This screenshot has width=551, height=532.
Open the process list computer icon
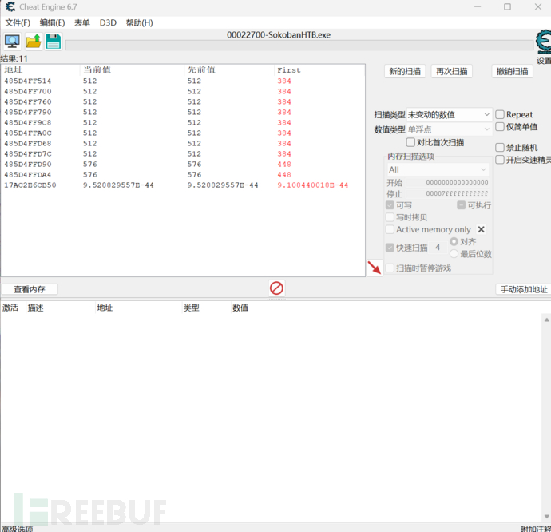click(x=12, y=42)
